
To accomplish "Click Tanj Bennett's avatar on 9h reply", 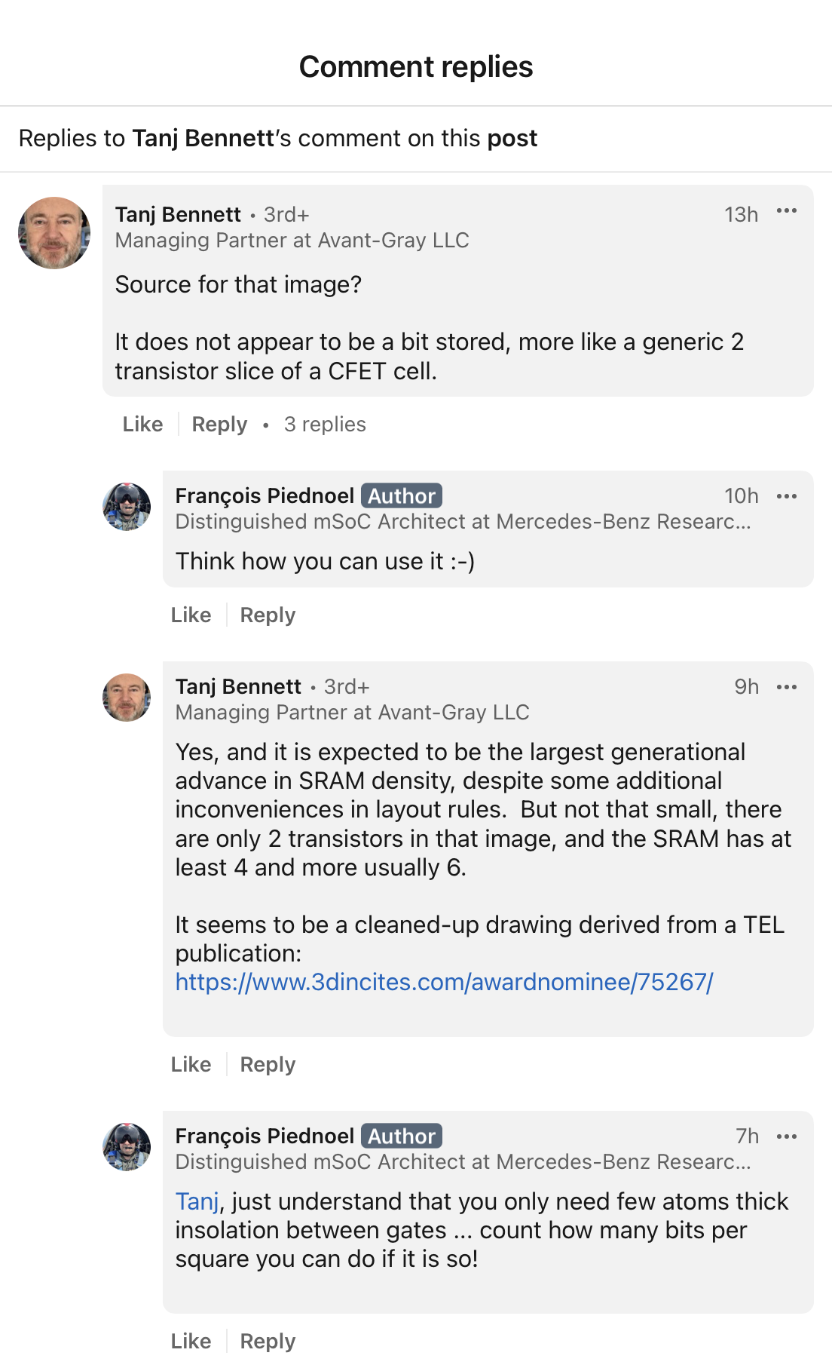I will tap(127, 698).
